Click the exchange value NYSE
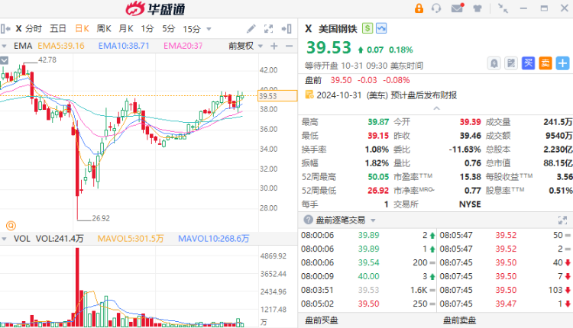 click(470, 204)
